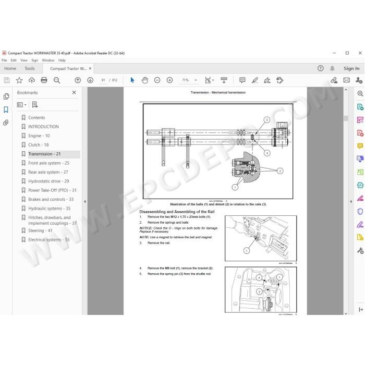Screen dimensions: 365x365
Task: Click the page number field
Action: pos(103,80)
